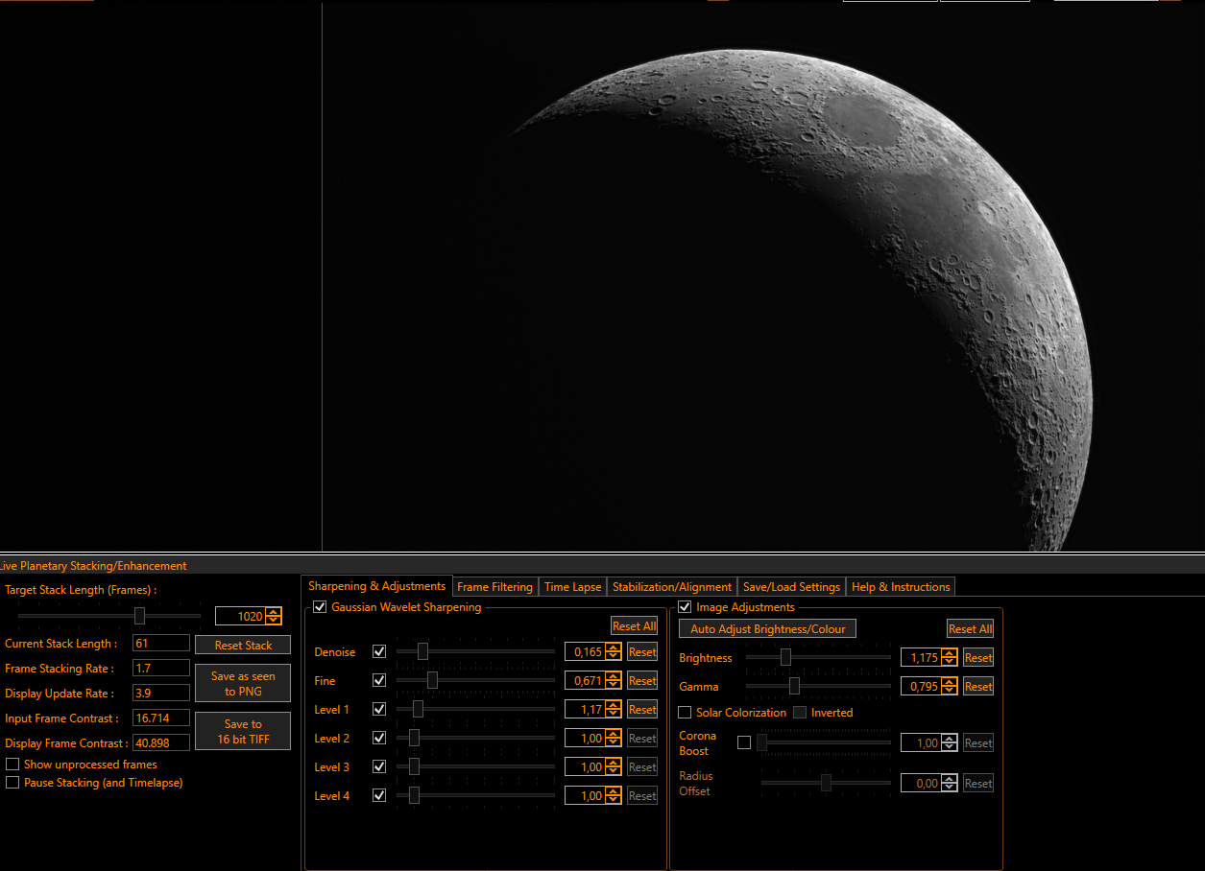Click the Brightness value field 1,175
This screenshot has width=1205, height=871.
(921, 658)
